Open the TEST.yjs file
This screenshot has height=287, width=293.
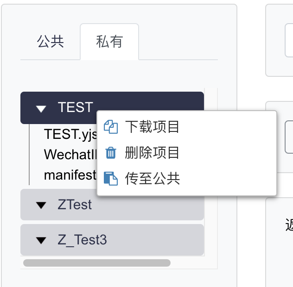(70, 134)
